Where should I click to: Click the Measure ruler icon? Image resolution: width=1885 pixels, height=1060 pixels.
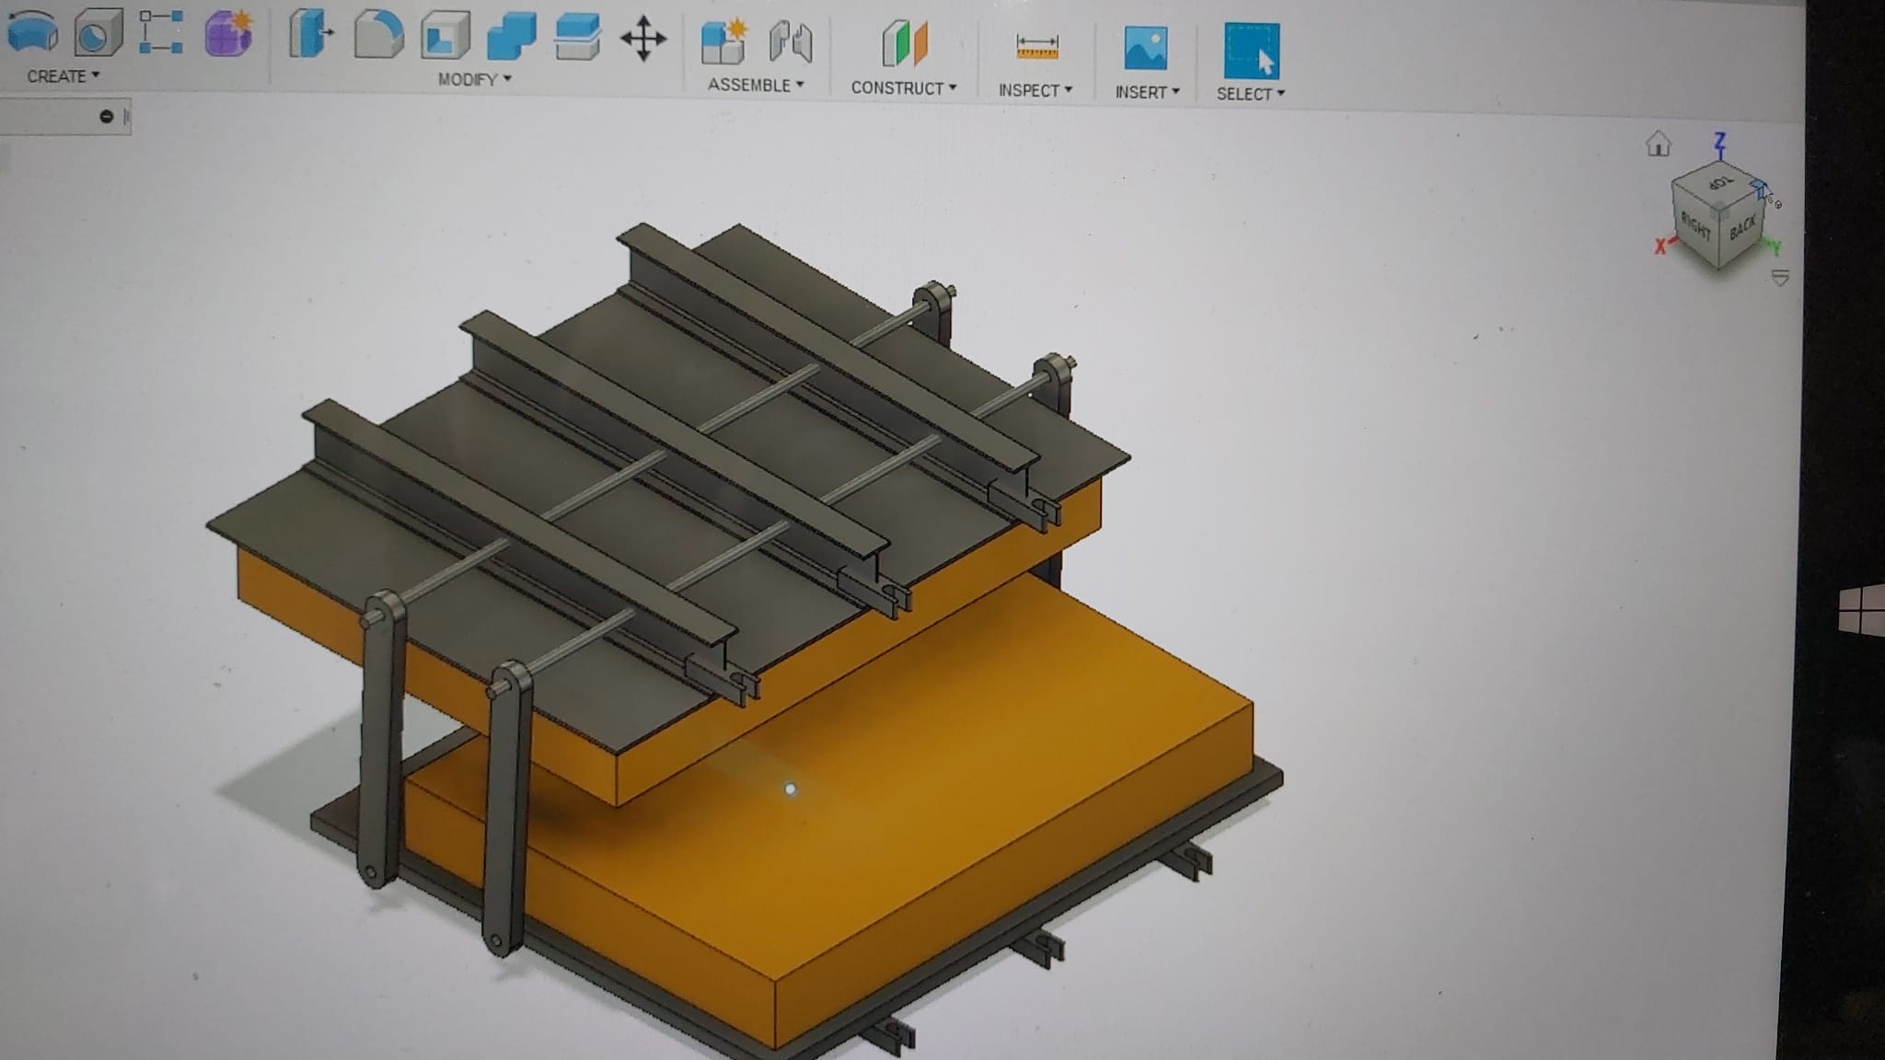click(x=1037, y=46)
